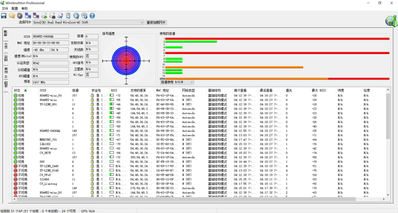Sort by the 状态 column header arrow

[x=26, y=90]
